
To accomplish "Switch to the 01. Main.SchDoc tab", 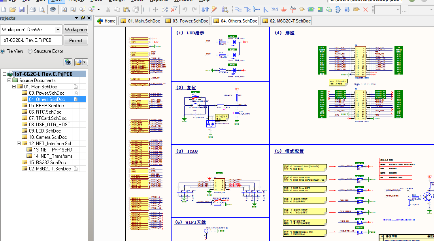I will point(140,21).
